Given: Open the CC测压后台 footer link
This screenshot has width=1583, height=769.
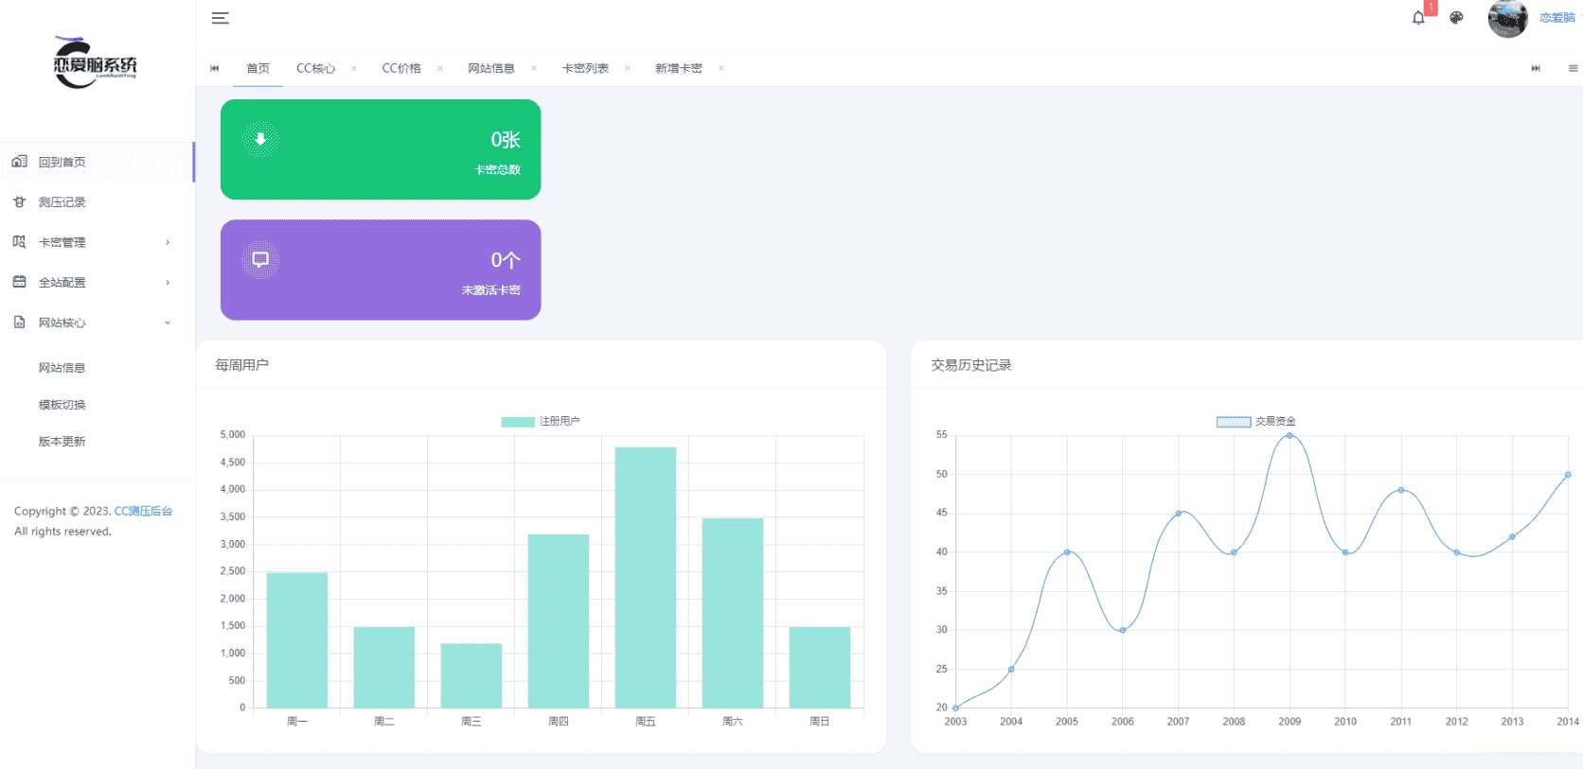Looking at the screenshot, I should 143,511.
